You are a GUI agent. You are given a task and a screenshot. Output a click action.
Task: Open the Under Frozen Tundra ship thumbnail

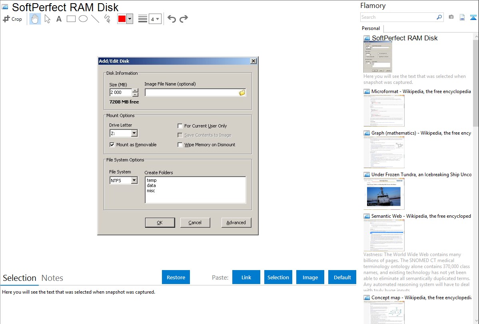click(384, 194)
